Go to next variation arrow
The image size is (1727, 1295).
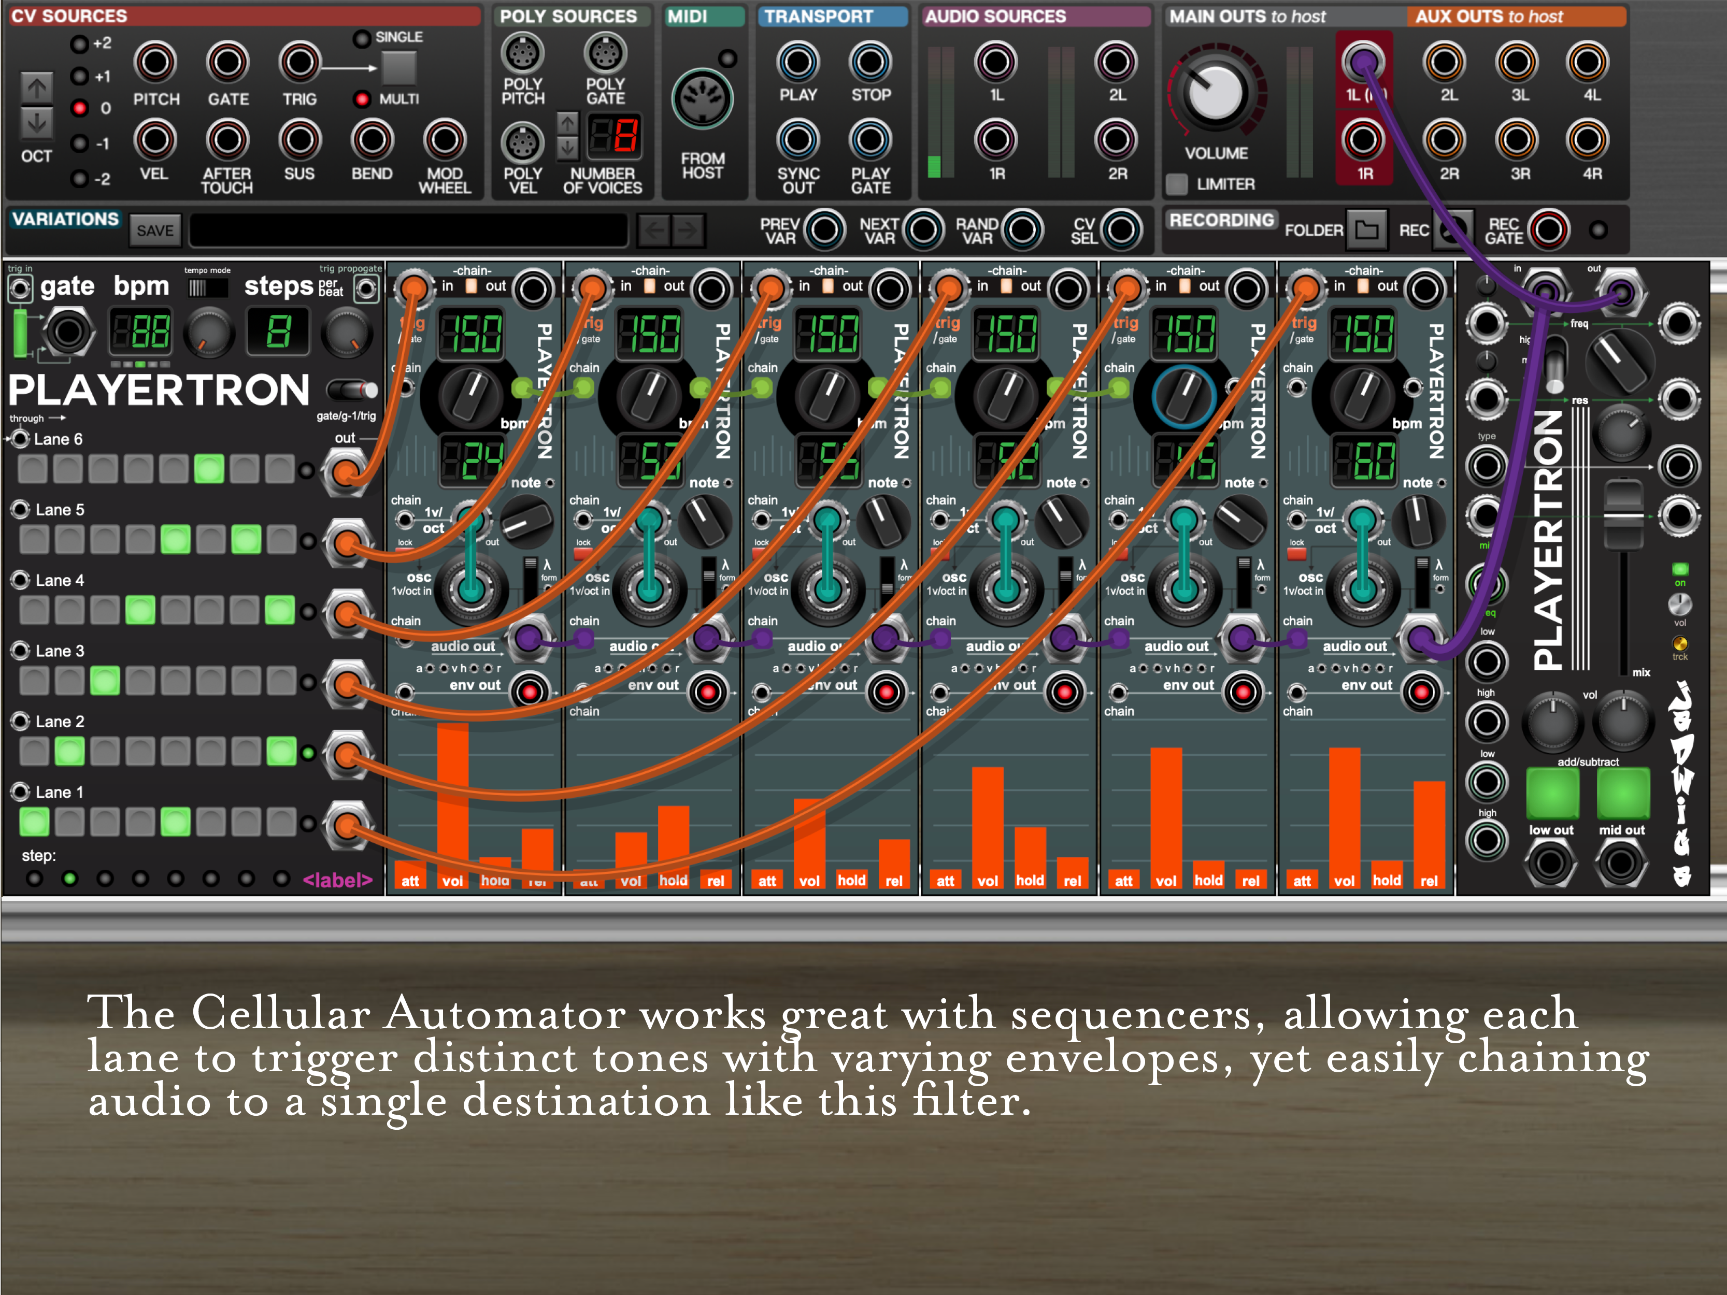(x=688, y=229)
